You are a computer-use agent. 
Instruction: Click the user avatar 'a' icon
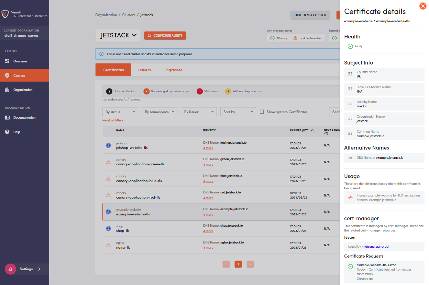click(x=10, y=269)
